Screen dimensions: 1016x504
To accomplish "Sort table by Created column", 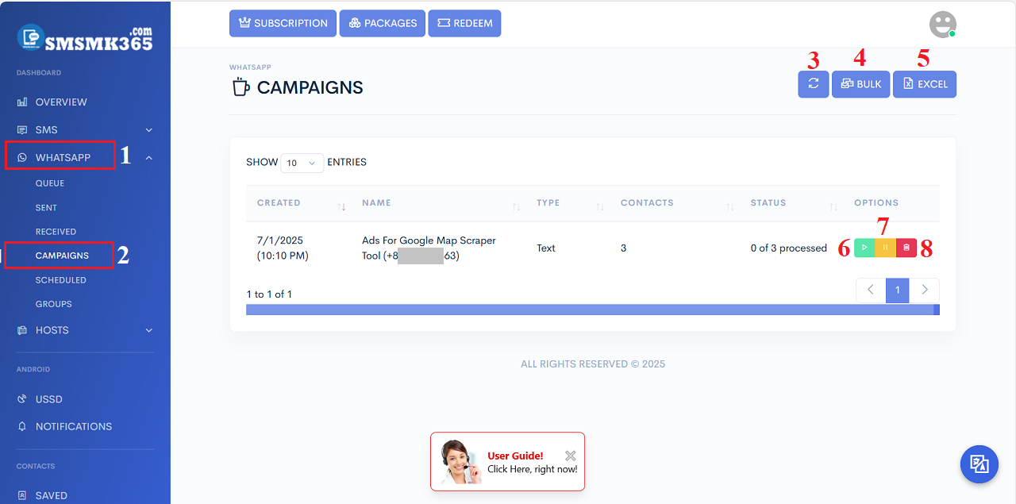I will point(298,203).
